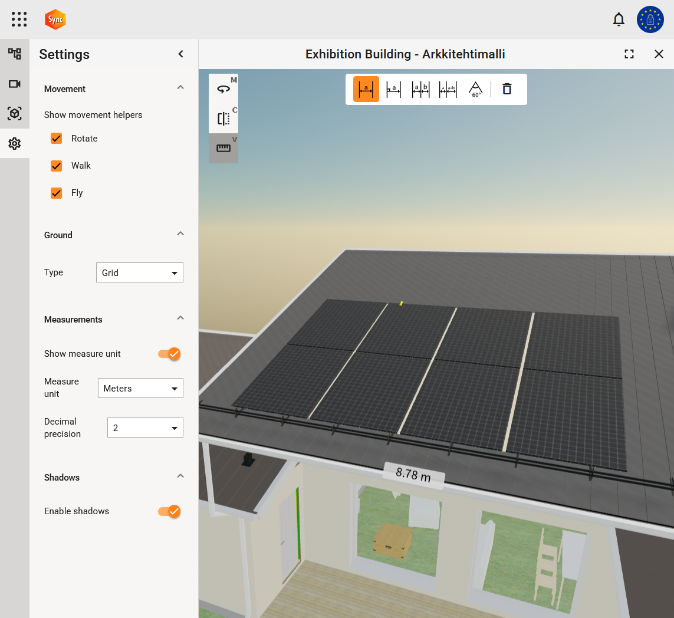Viewport: 674px width, 618px height.
Task: Choose the cumulative a+b measurement tool
Action: (448, 89)
